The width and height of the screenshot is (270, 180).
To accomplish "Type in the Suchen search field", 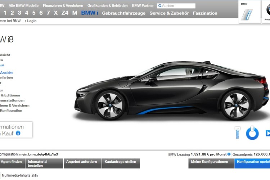I will click(x=176, y=6).
